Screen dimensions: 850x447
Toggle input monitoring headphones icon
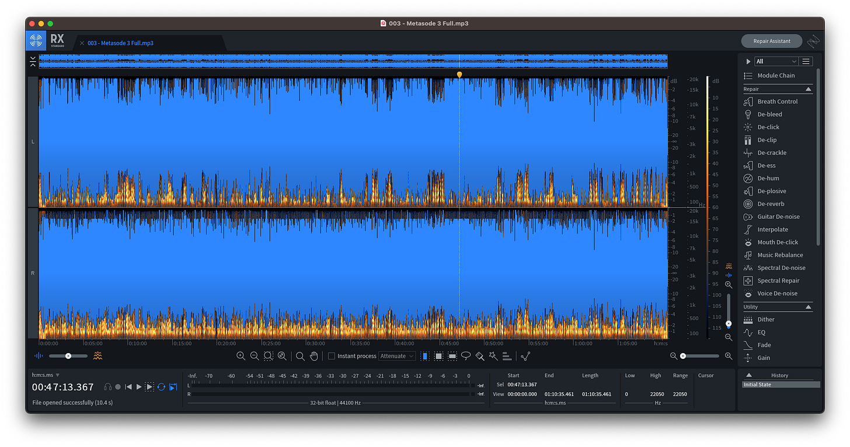(107, 387)
